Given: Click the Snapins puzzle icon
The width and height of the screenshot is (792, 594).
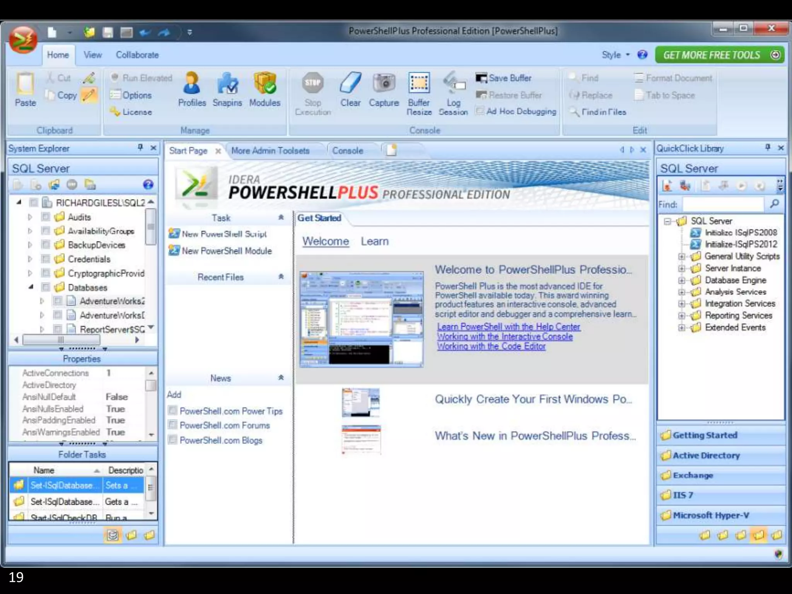Looking at the screenshot, I should (227, 83).
